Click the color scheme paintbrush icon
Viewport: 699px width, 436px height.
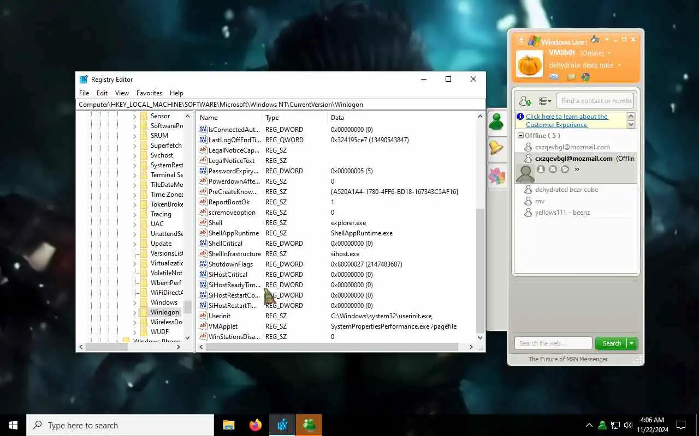595,39
